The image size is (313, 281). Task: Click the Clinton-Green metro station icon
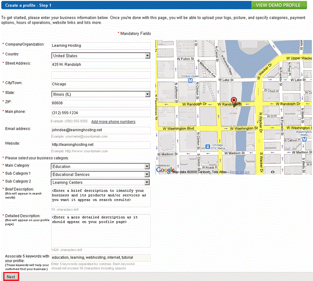click(x=190, y=81)
